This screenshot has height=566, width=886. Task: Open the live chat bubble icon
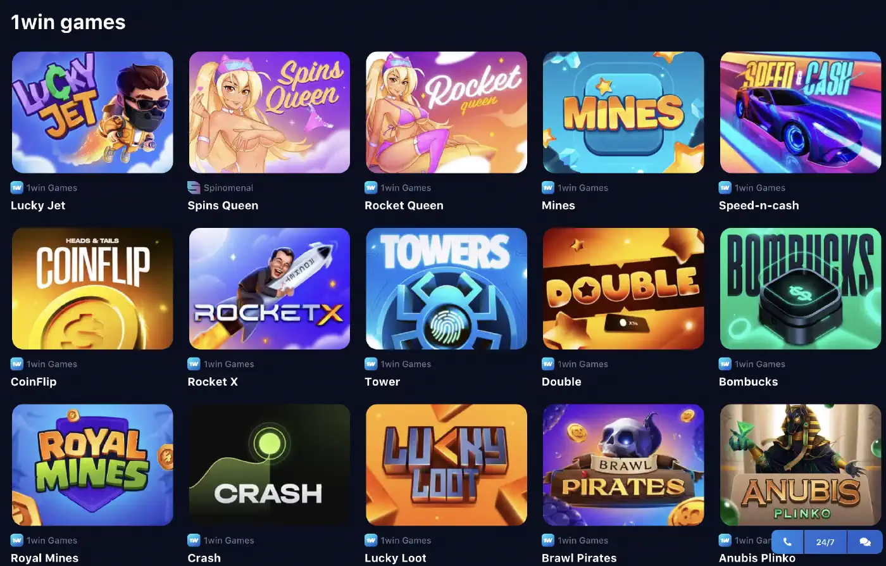point(864,542)
